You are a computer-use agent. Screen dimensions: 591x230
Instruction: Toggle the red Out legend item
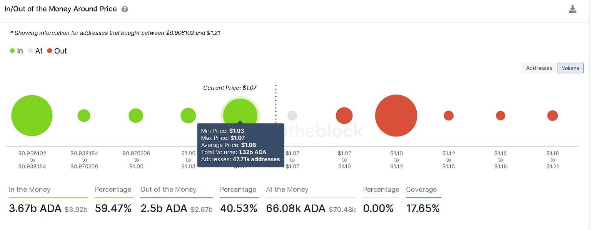(57, 51)
